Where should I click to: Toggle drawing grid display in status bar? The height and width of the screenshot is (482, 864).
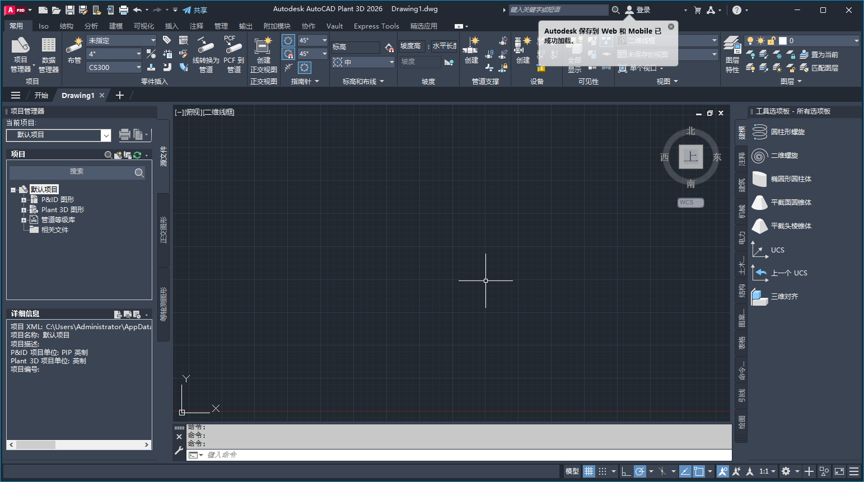tap(589, 471)
